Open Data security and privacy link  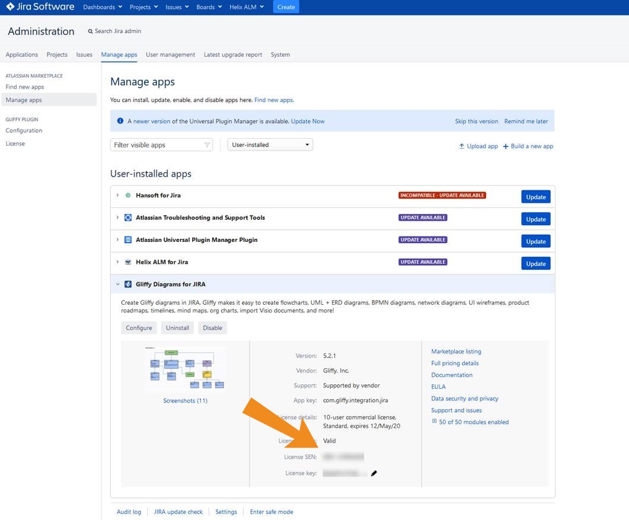coord(465,398)
